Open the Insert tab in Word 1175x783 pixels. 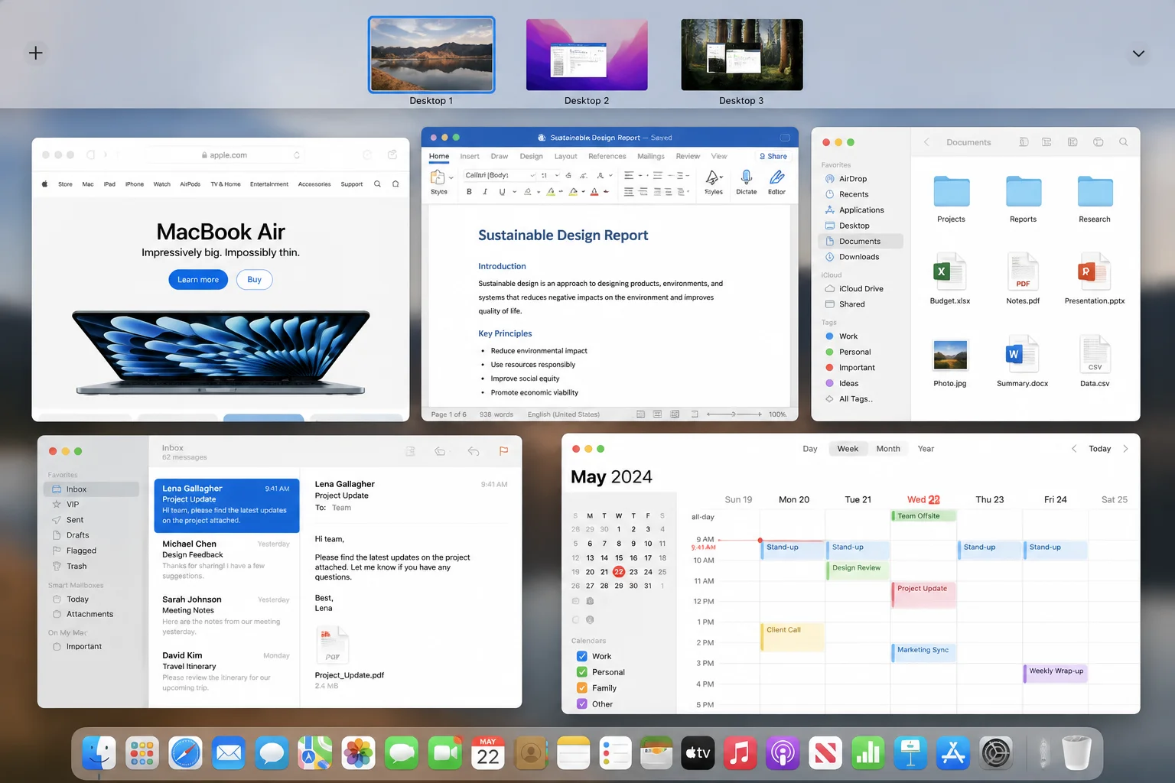coord(470,156)
